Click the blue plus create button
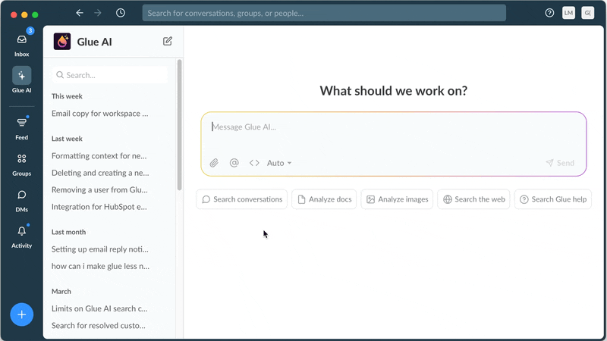 tap(21, 314)
